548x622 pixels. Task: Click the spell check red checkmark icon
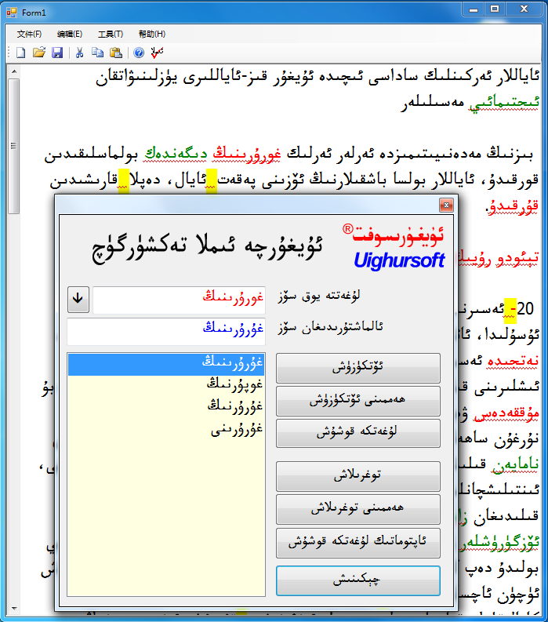(157, 53)
